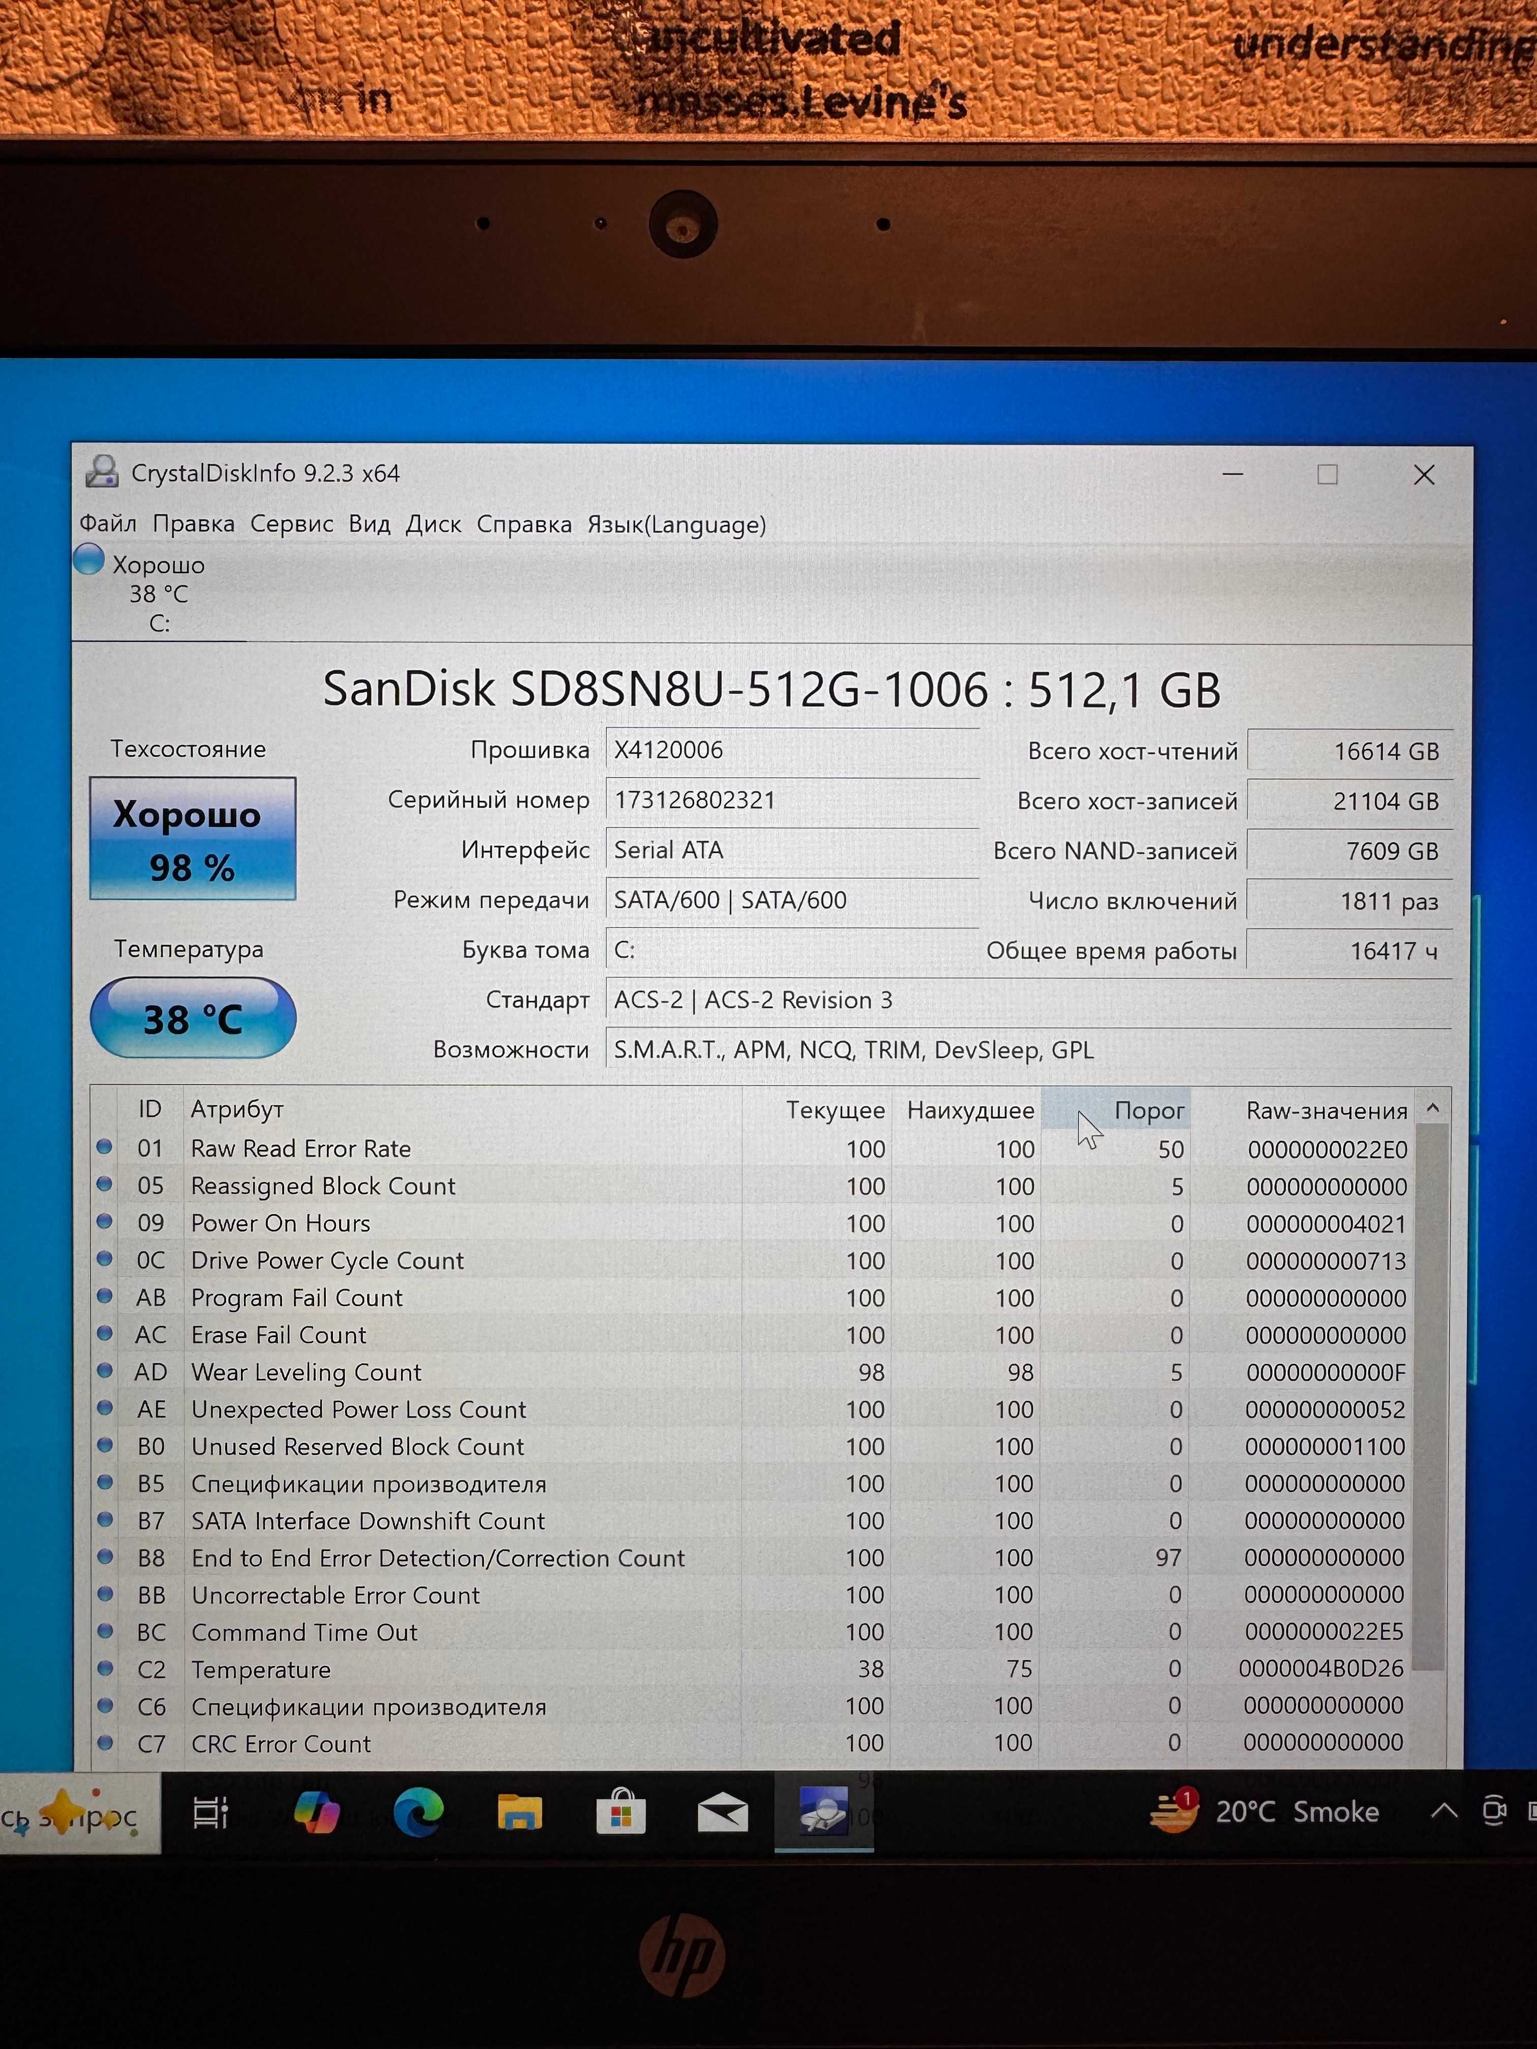1537x2049 pixels.
Task: Click status dot of Erase Fail Count
Action: tap(105, 1333)
